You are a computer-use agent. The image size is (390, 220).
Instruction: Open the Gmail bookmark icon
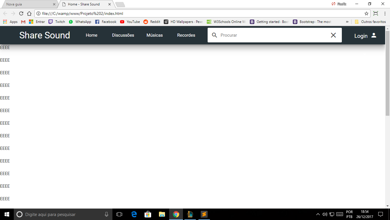tap(23, 22)
